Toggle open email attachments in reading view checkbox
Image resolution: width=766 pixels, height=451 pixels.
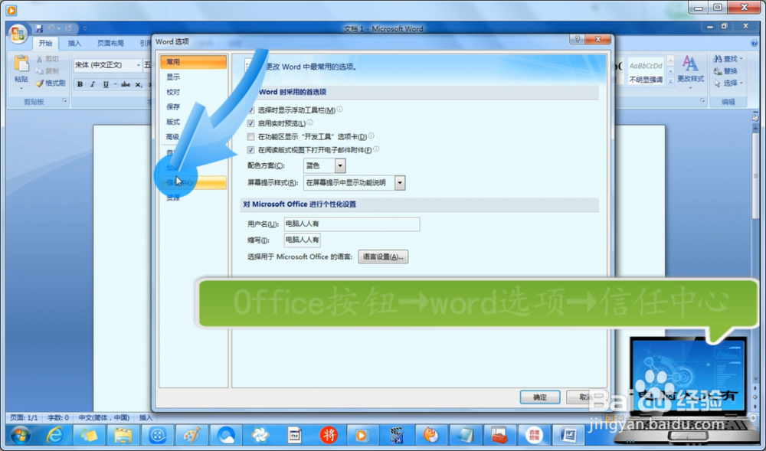click(250, 150)
